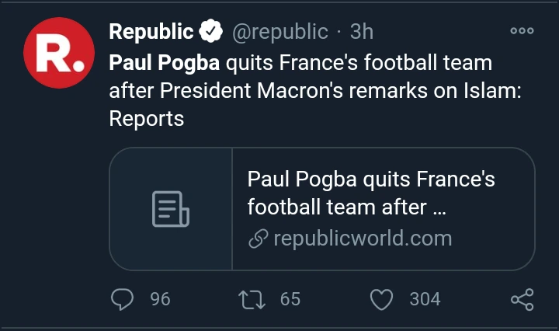
Task: Open the Republic display name
Action: [151, 32]
